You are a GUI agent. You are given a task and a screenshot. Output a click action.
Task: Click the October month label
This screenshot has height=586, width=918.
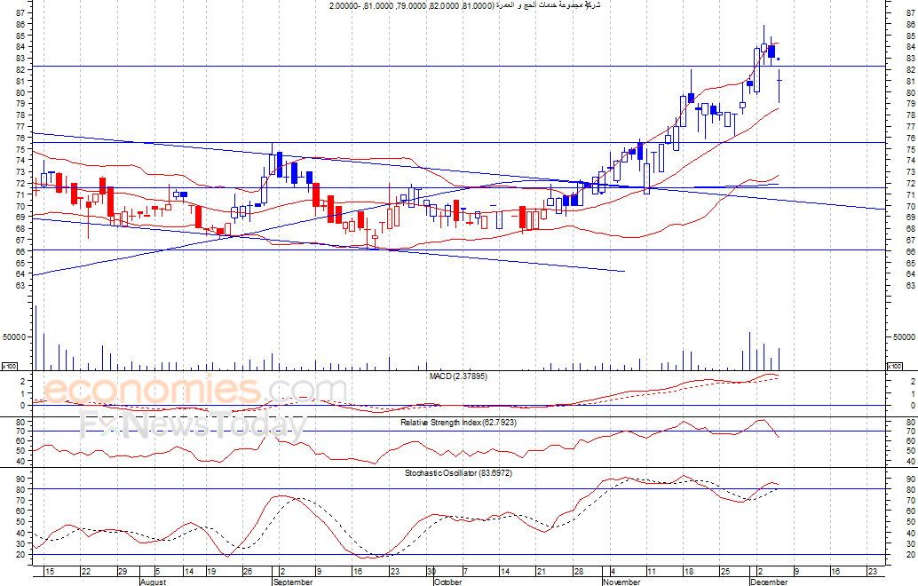point(448,582)
